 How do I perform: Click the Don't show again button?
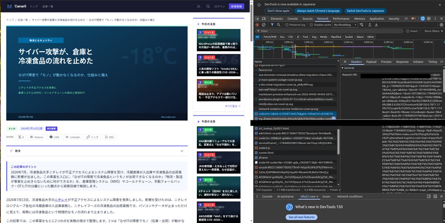[x=278, y=11]
